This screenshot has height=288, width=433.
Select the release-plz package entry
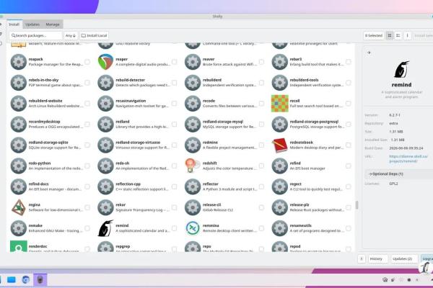[312, 207]
